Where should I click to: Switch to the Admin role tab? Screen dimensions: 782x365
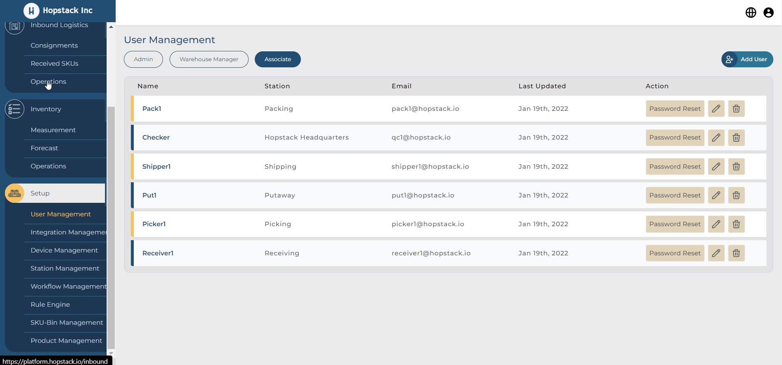pos(143,59)
